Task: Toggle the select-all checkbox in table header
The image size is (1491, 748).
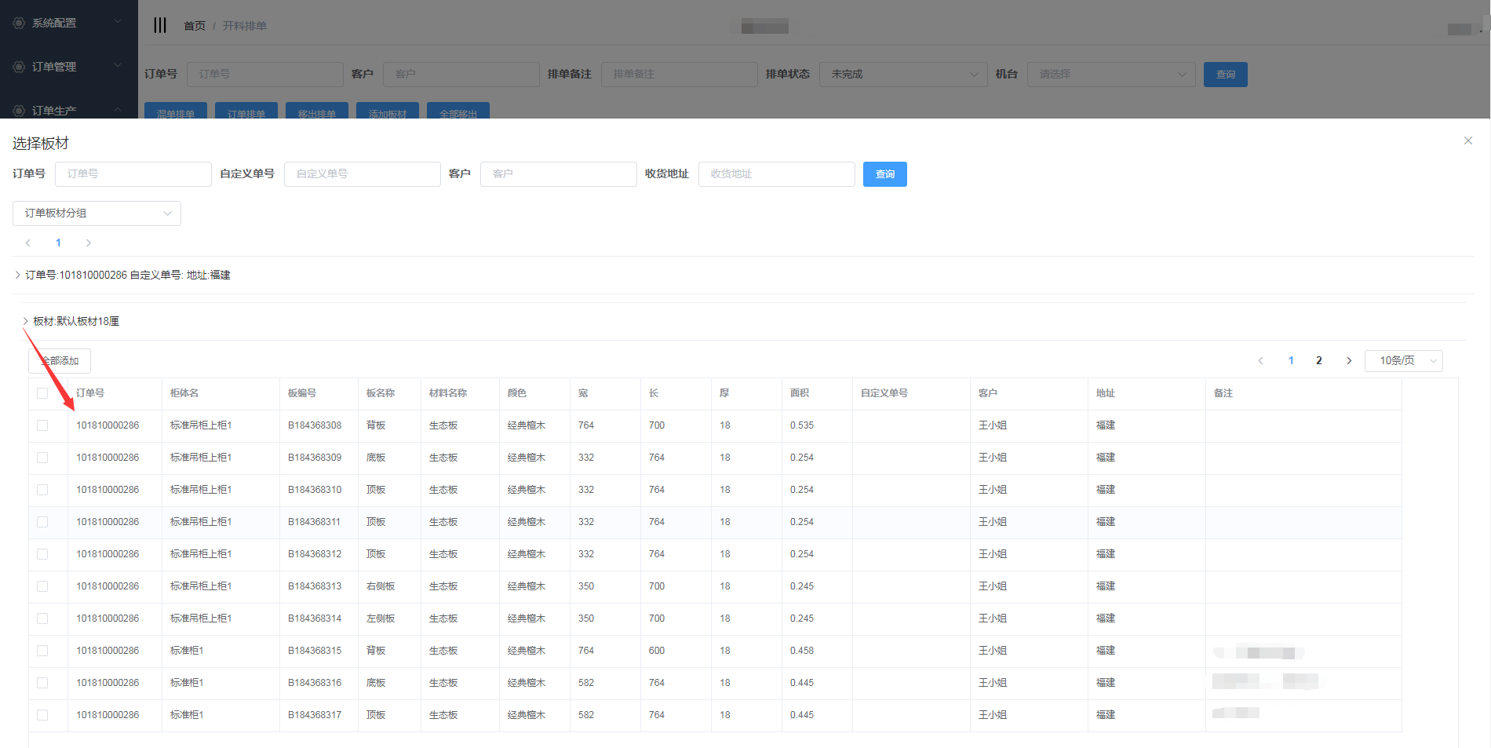Action: pyautogui.click(x=42, y=393)
